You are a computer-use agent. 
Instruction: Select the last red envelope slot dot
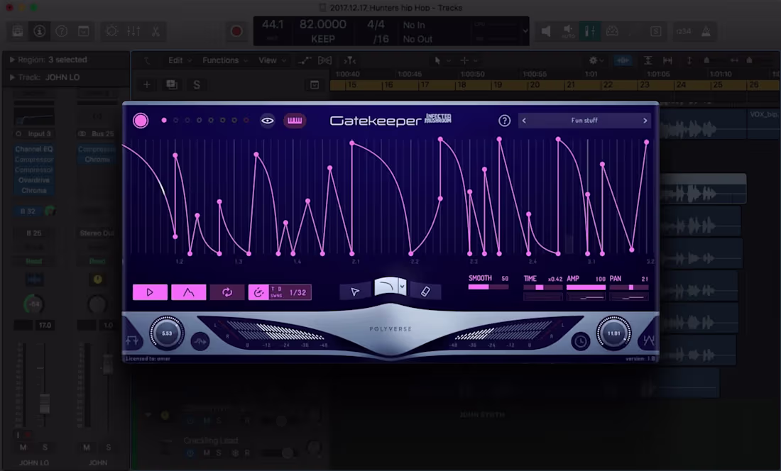click(x=246, y=121)
